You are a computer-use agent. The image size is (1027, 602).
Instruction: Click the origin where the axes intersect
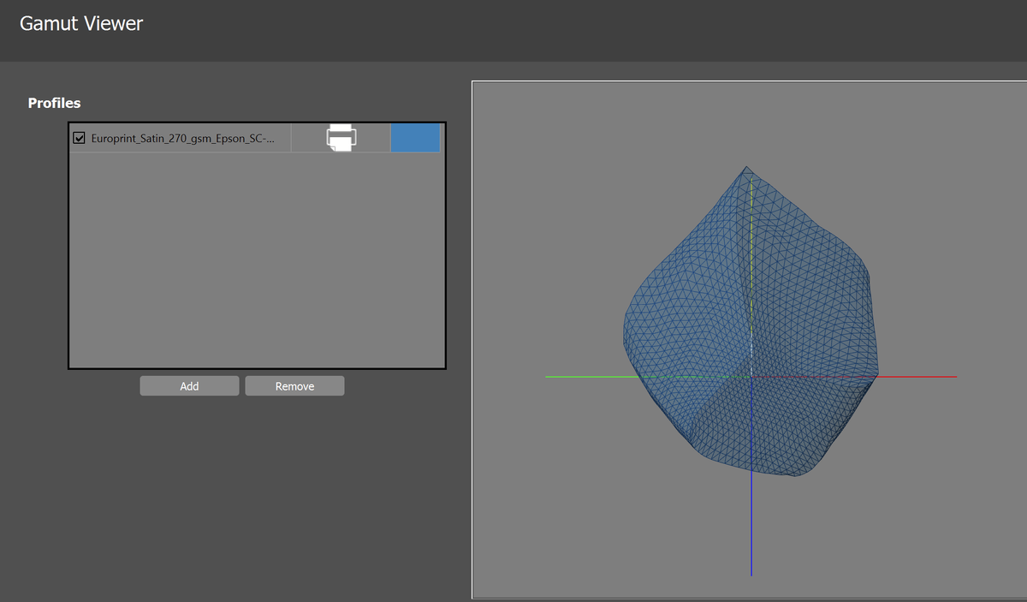point(751,377)
